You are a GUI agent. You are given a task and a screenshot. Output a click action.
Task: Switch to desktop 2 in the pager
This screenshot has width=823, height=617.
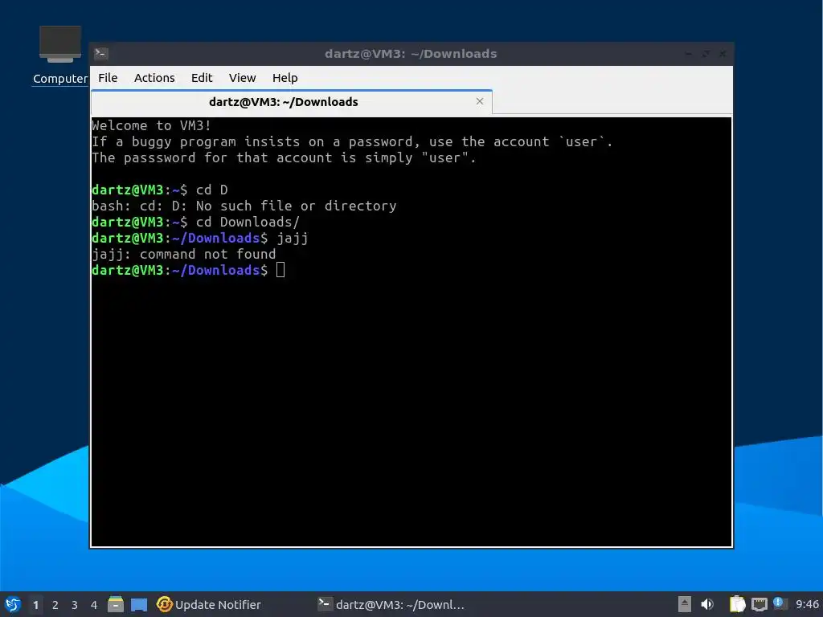pyautogui.click(x=55, y=605)
